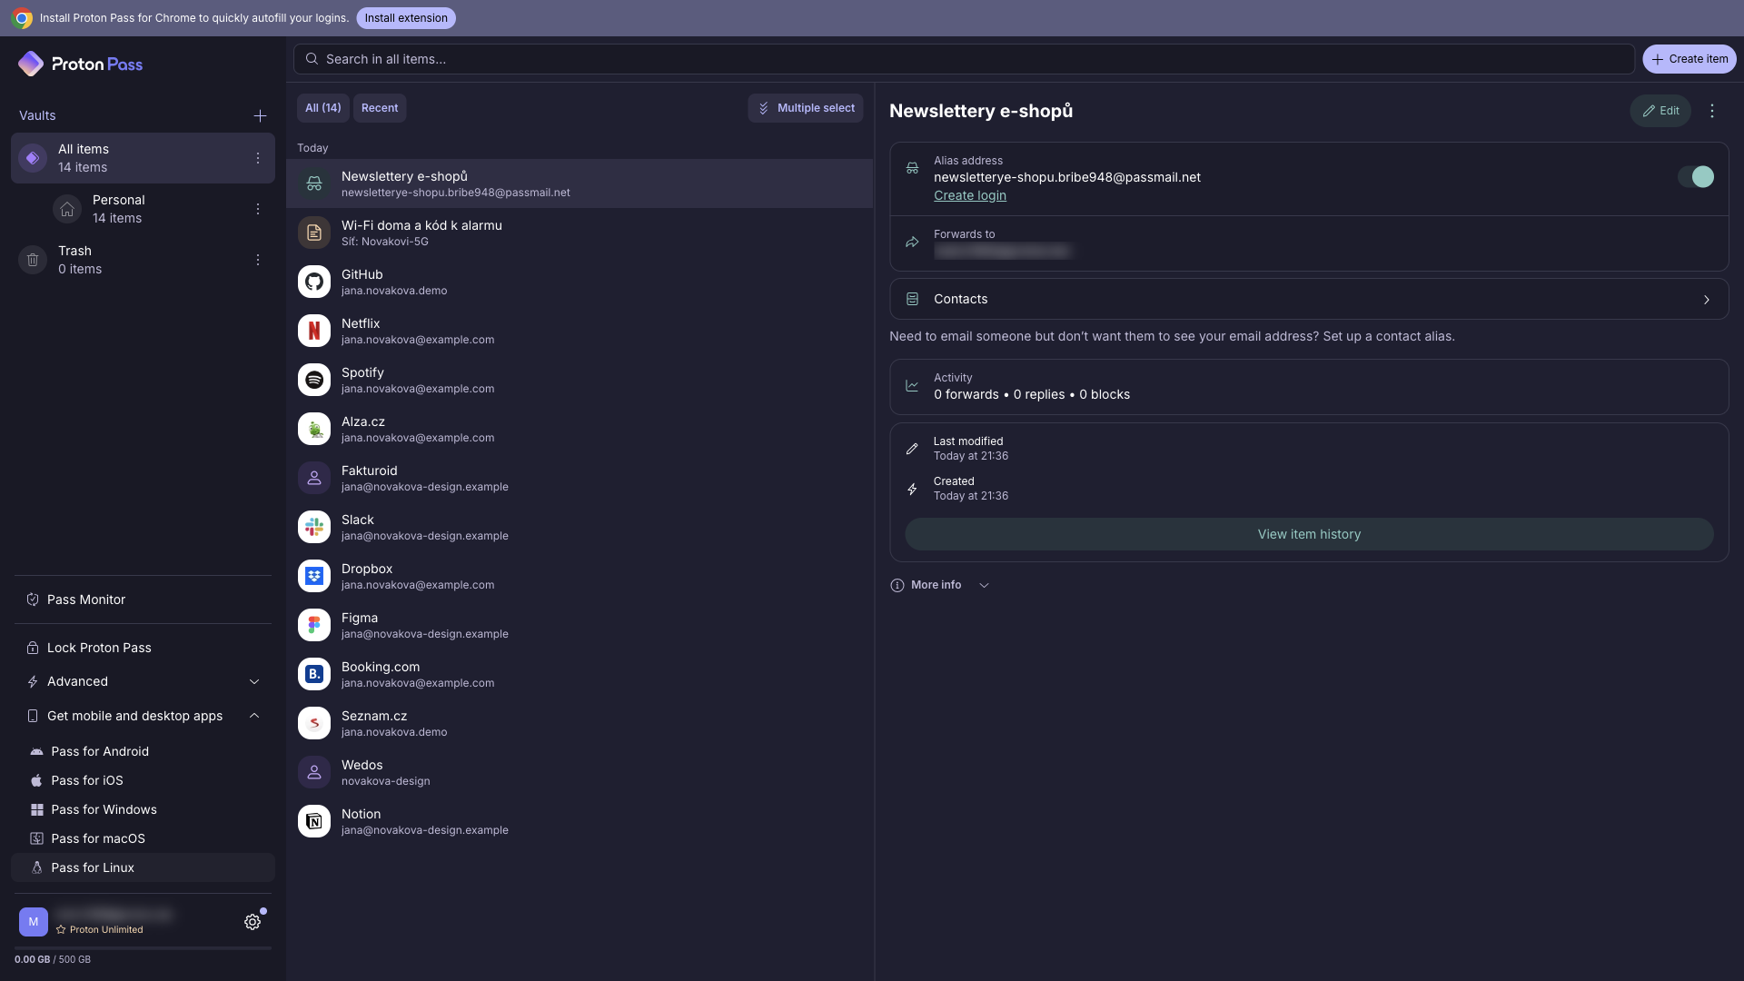Click Create item button
1744x981 pixels.
click(x=1689, y=59)
